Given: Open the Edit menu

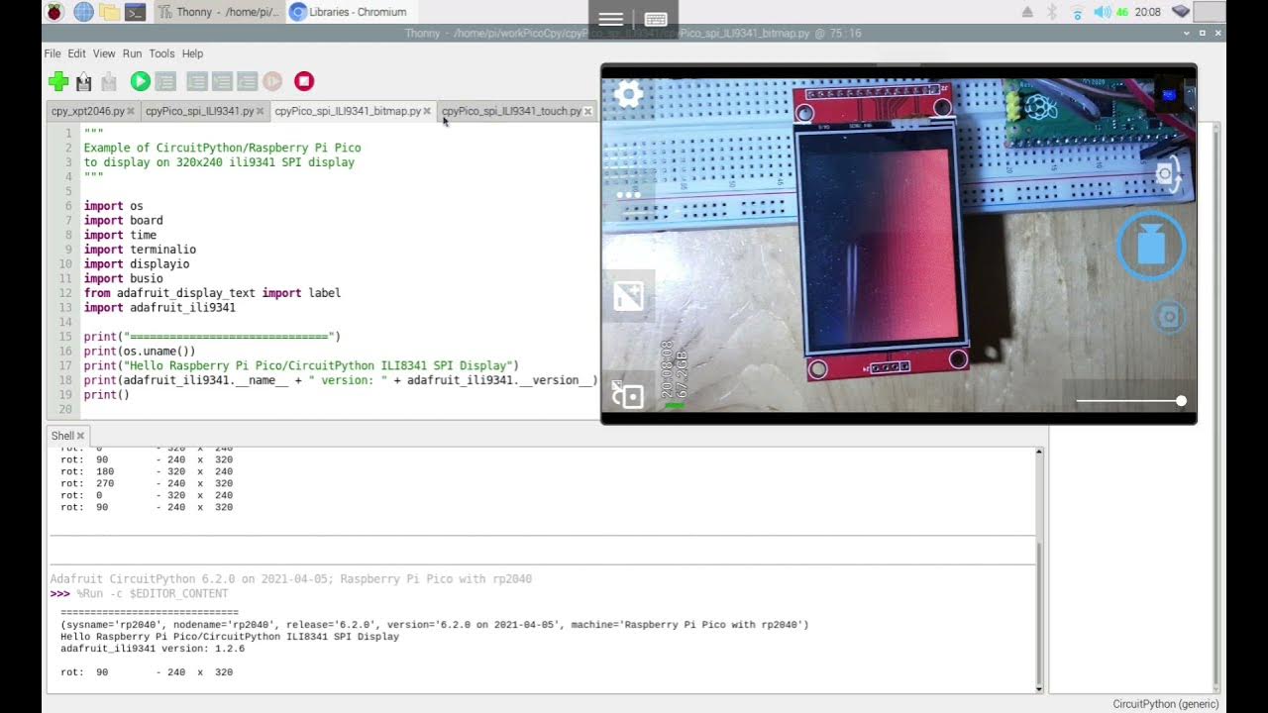Looking at the screenshot, I should click(x=76, y=53).
